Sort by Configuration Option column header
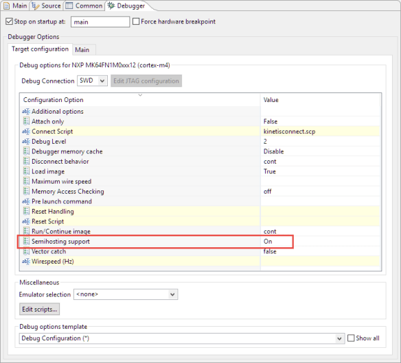 139,100
